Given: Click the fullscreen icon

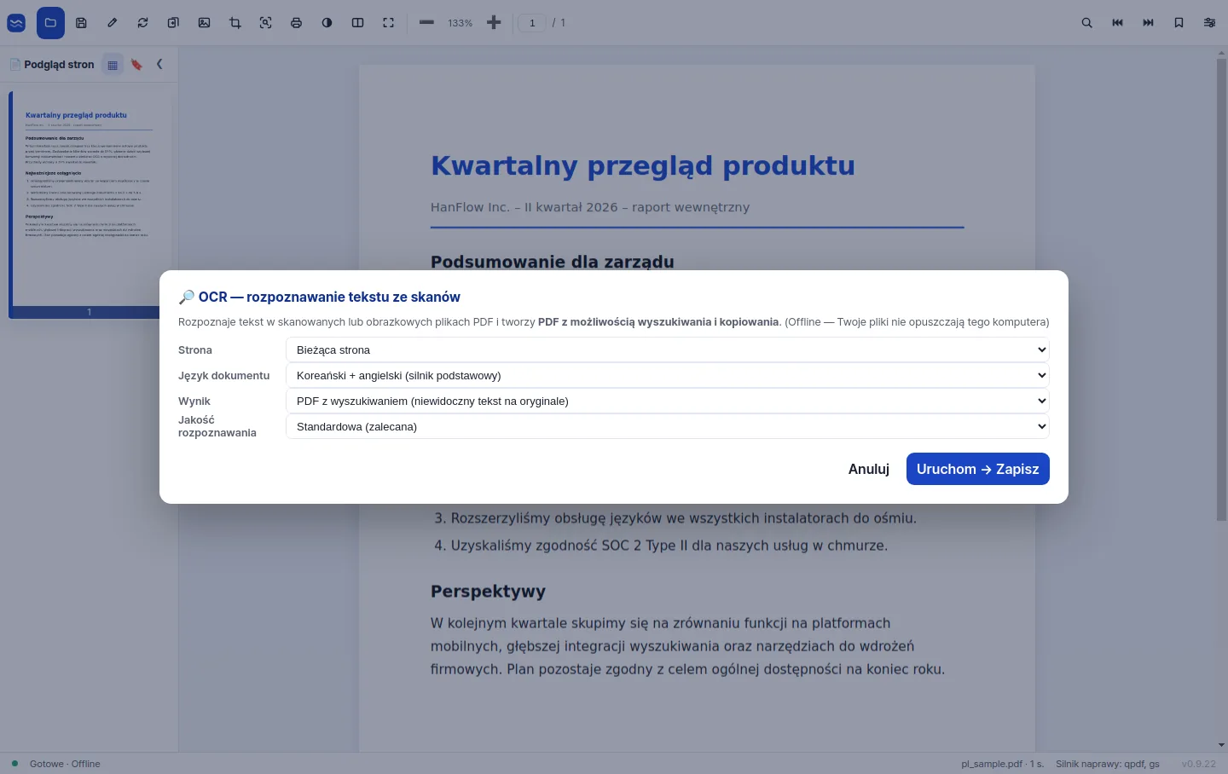Looking at the screenshot, I should coord(388,23).
